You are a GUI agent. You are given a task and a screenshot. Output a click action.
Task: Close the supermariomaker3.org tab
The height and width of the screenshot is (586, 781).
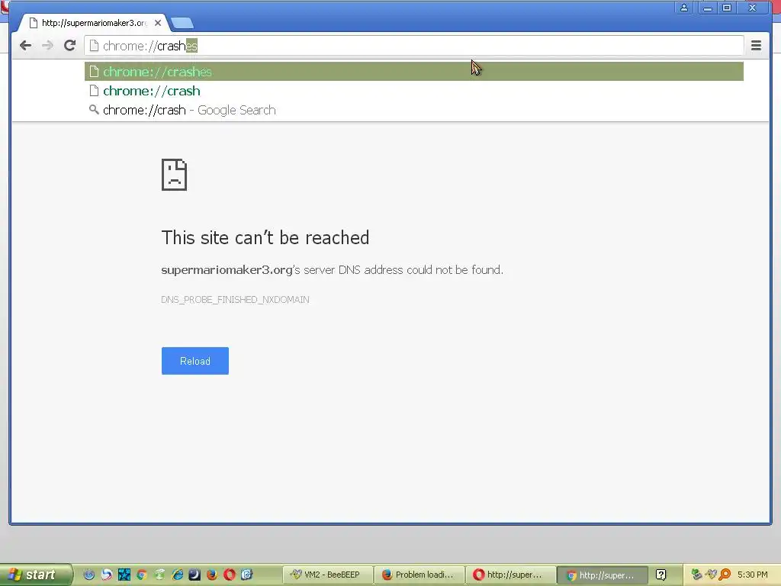pyautogui.click(x=157, y=23)
